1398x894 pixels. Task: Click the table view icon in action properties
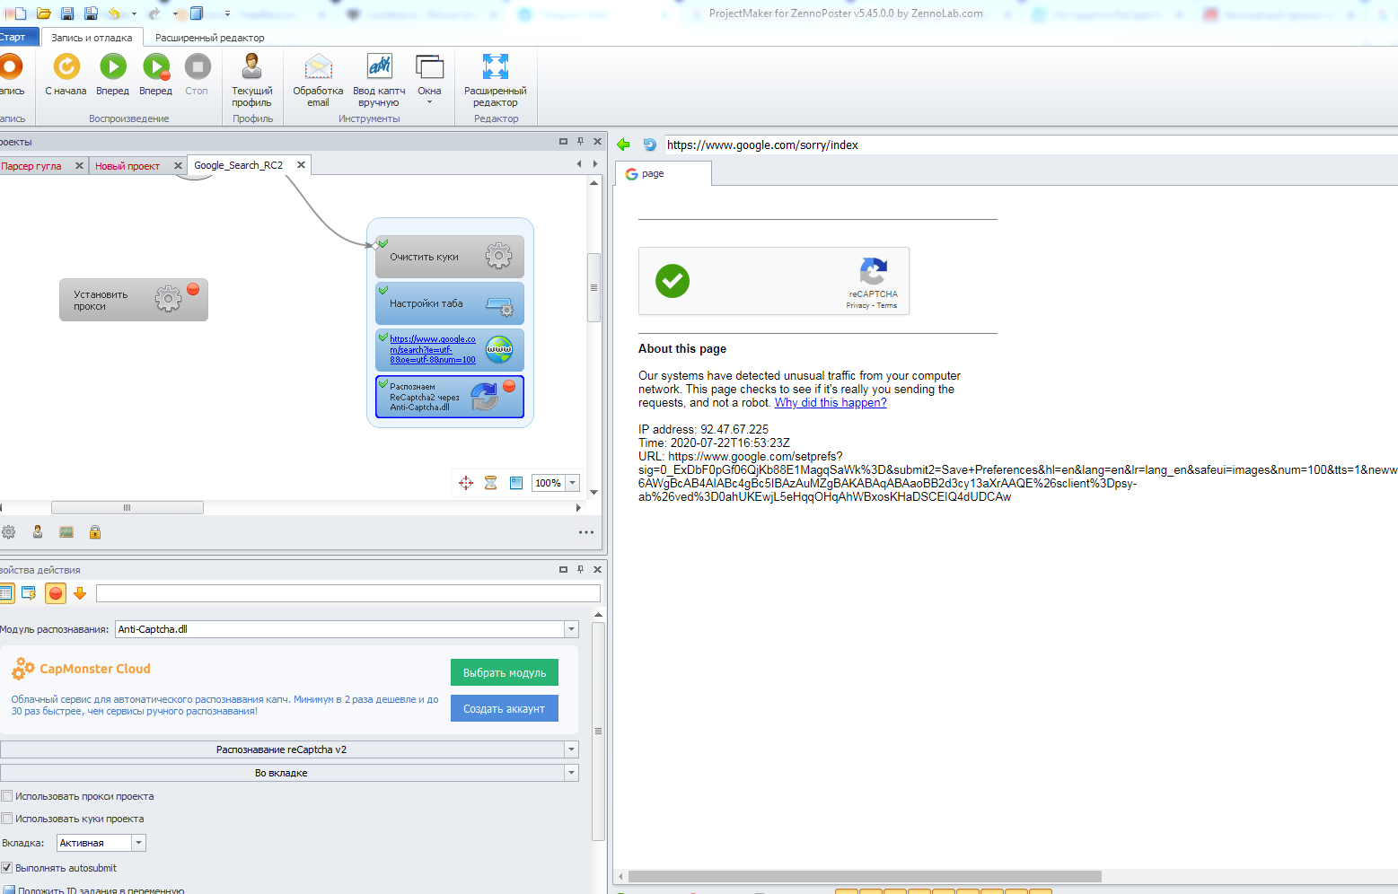7,593
